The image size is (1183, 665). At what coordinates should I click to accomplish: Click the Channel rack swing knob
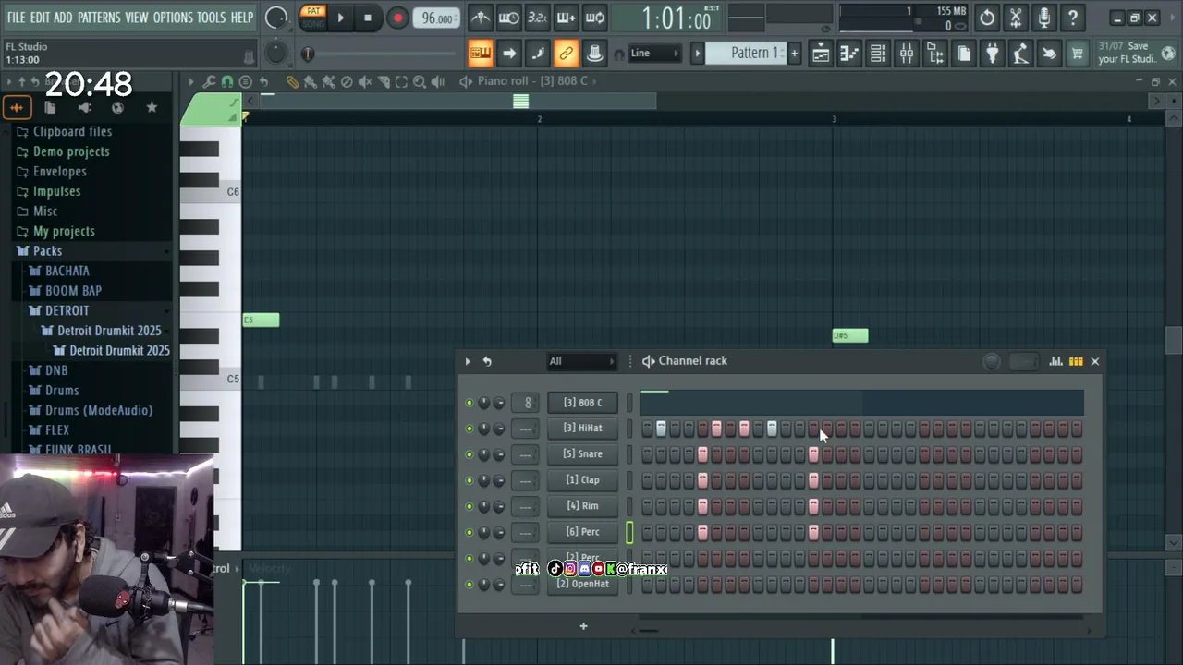pyautogui.click(x=992, y=362)
